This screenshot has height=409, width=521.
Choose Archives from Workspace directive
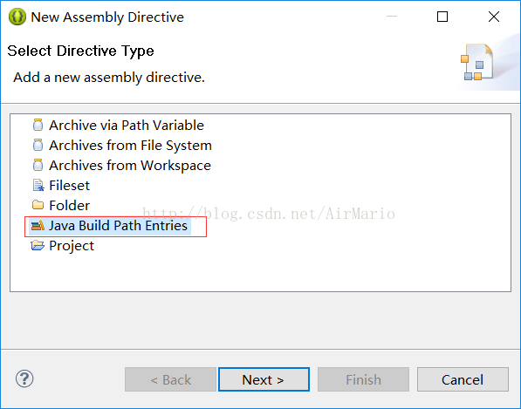coord(130,166)
